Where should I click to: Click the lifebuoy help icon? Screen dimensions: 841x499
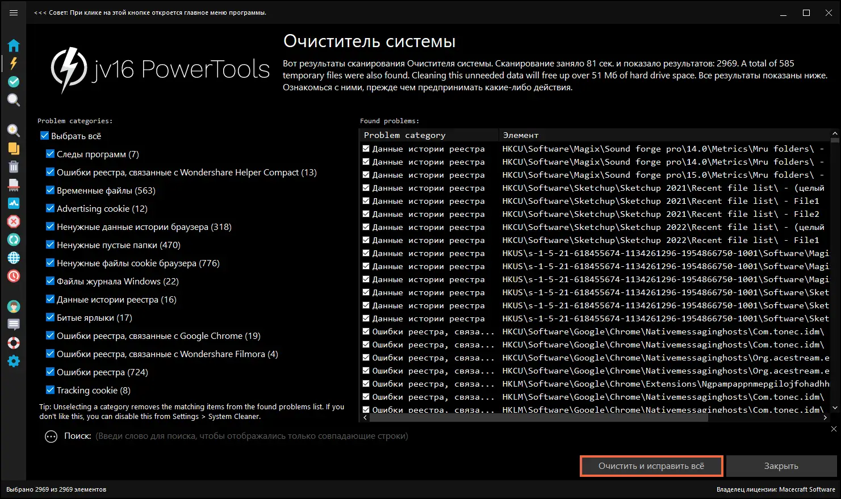pos(14,343)
